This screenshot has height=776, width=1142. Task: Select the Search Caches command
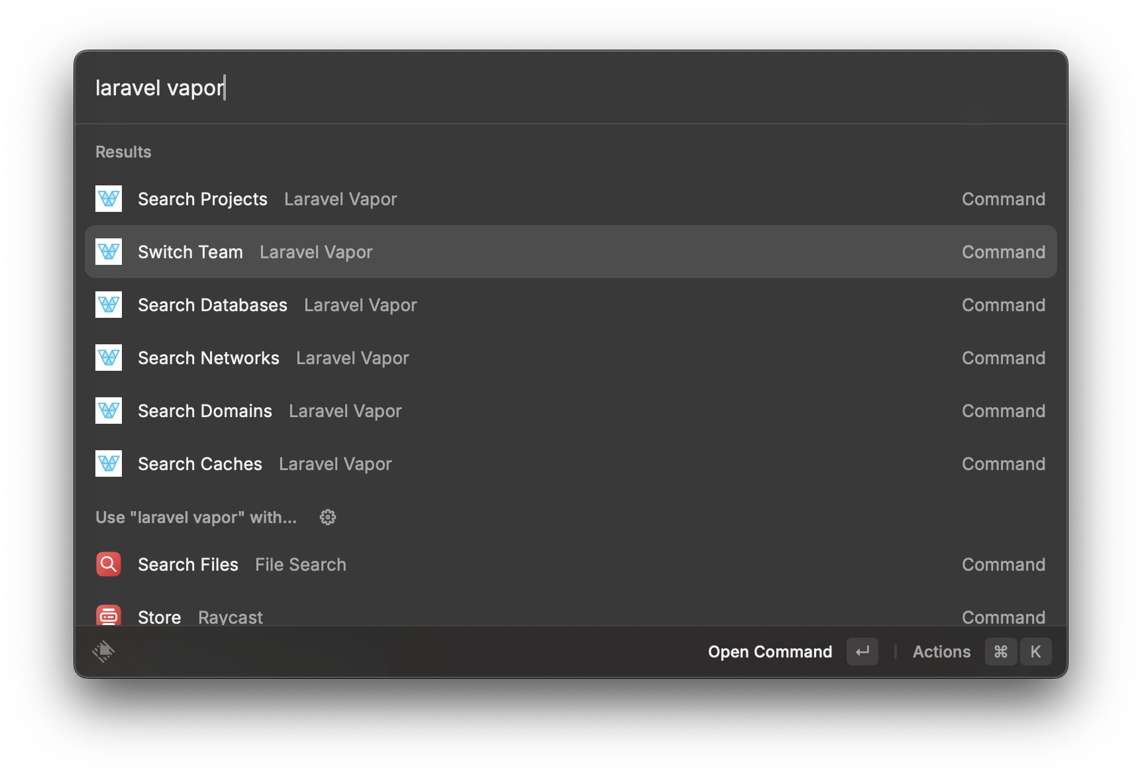pyautogui.click(x=571, y=463)
